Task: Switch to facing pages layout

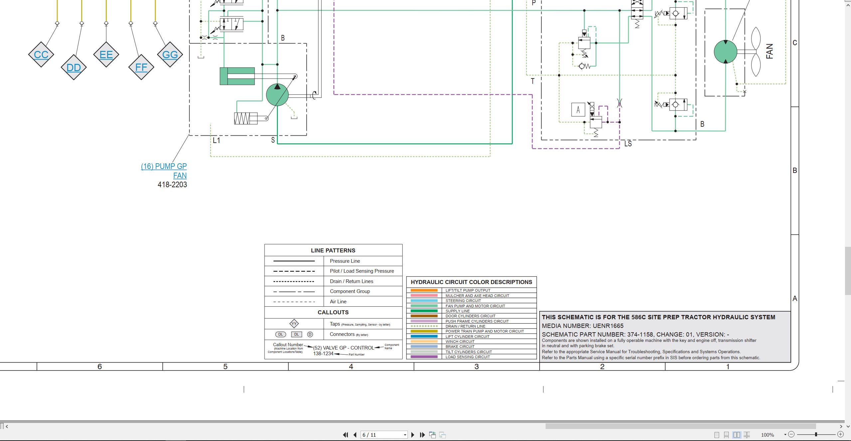Action: point(737,435)
